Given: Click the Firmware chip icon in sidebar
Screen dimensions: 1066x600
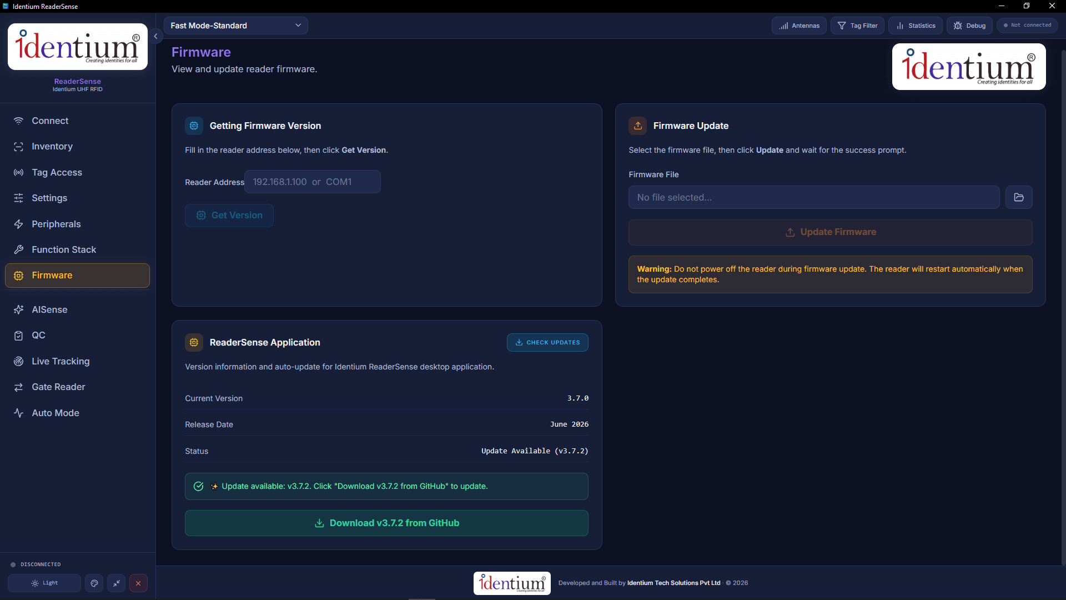Looking at the screenshot, I should pyautogui.click(x=18, y=276).
